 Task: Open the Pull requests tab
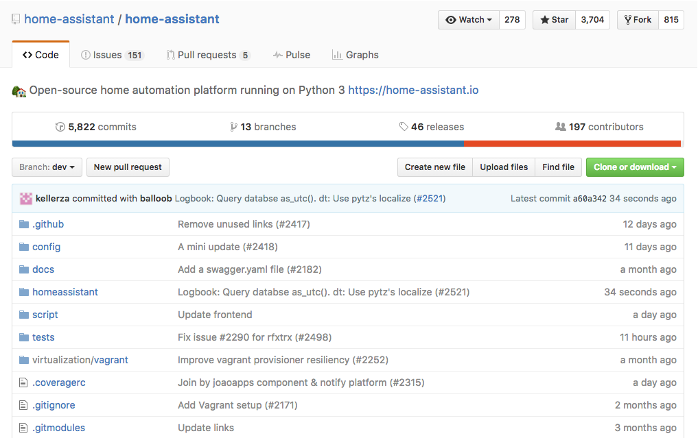click(207, 55)
